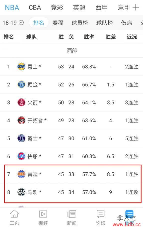This screenshot has width=143, height=227.
Task: Open the 主页 home icon
Action: [14, 214]
